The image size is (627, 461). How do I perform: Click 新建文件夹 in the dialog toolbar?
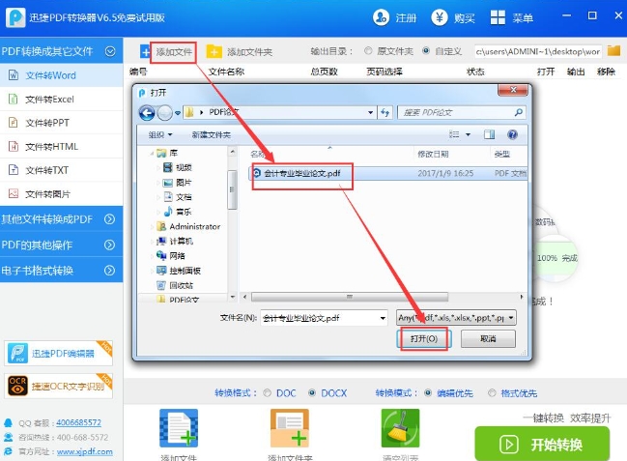pyautogui.click(x=212, y=135)
